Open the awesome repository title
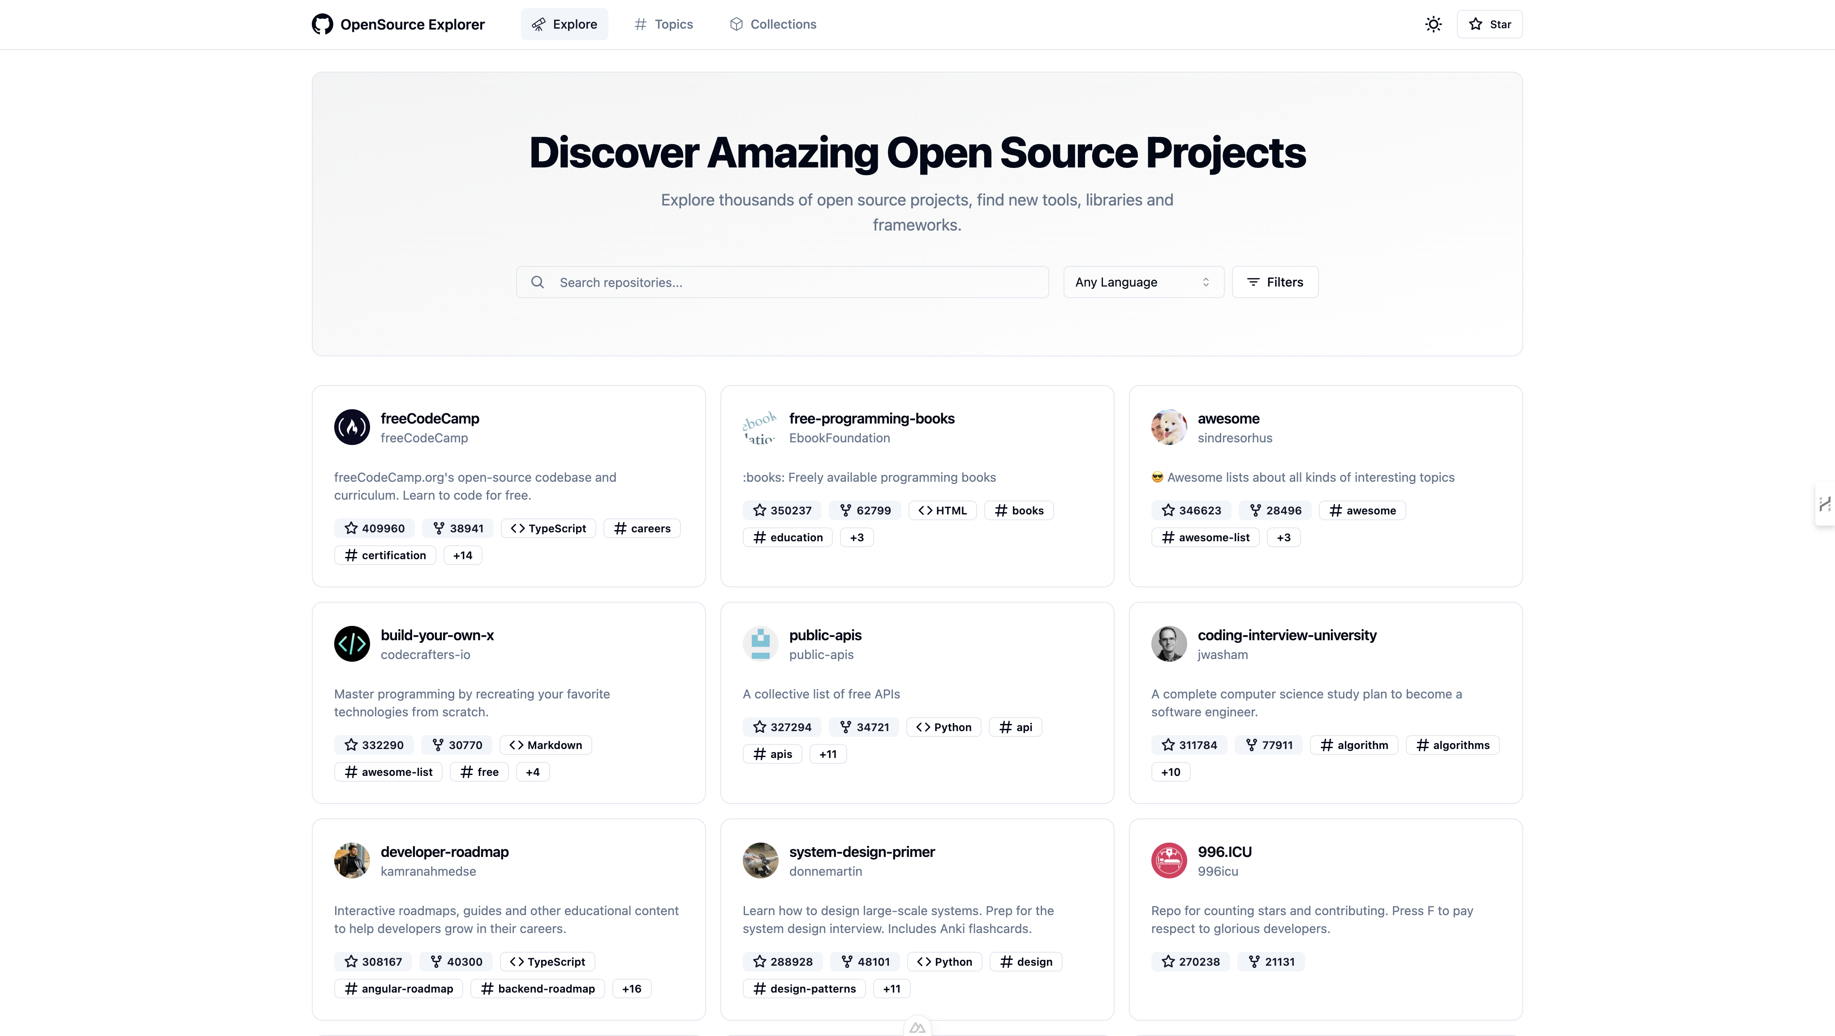The image size is (1835, 1036). [1228, 419]
